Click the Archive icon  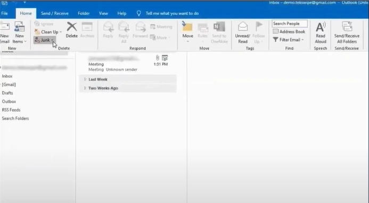click(x=87, y=27)
